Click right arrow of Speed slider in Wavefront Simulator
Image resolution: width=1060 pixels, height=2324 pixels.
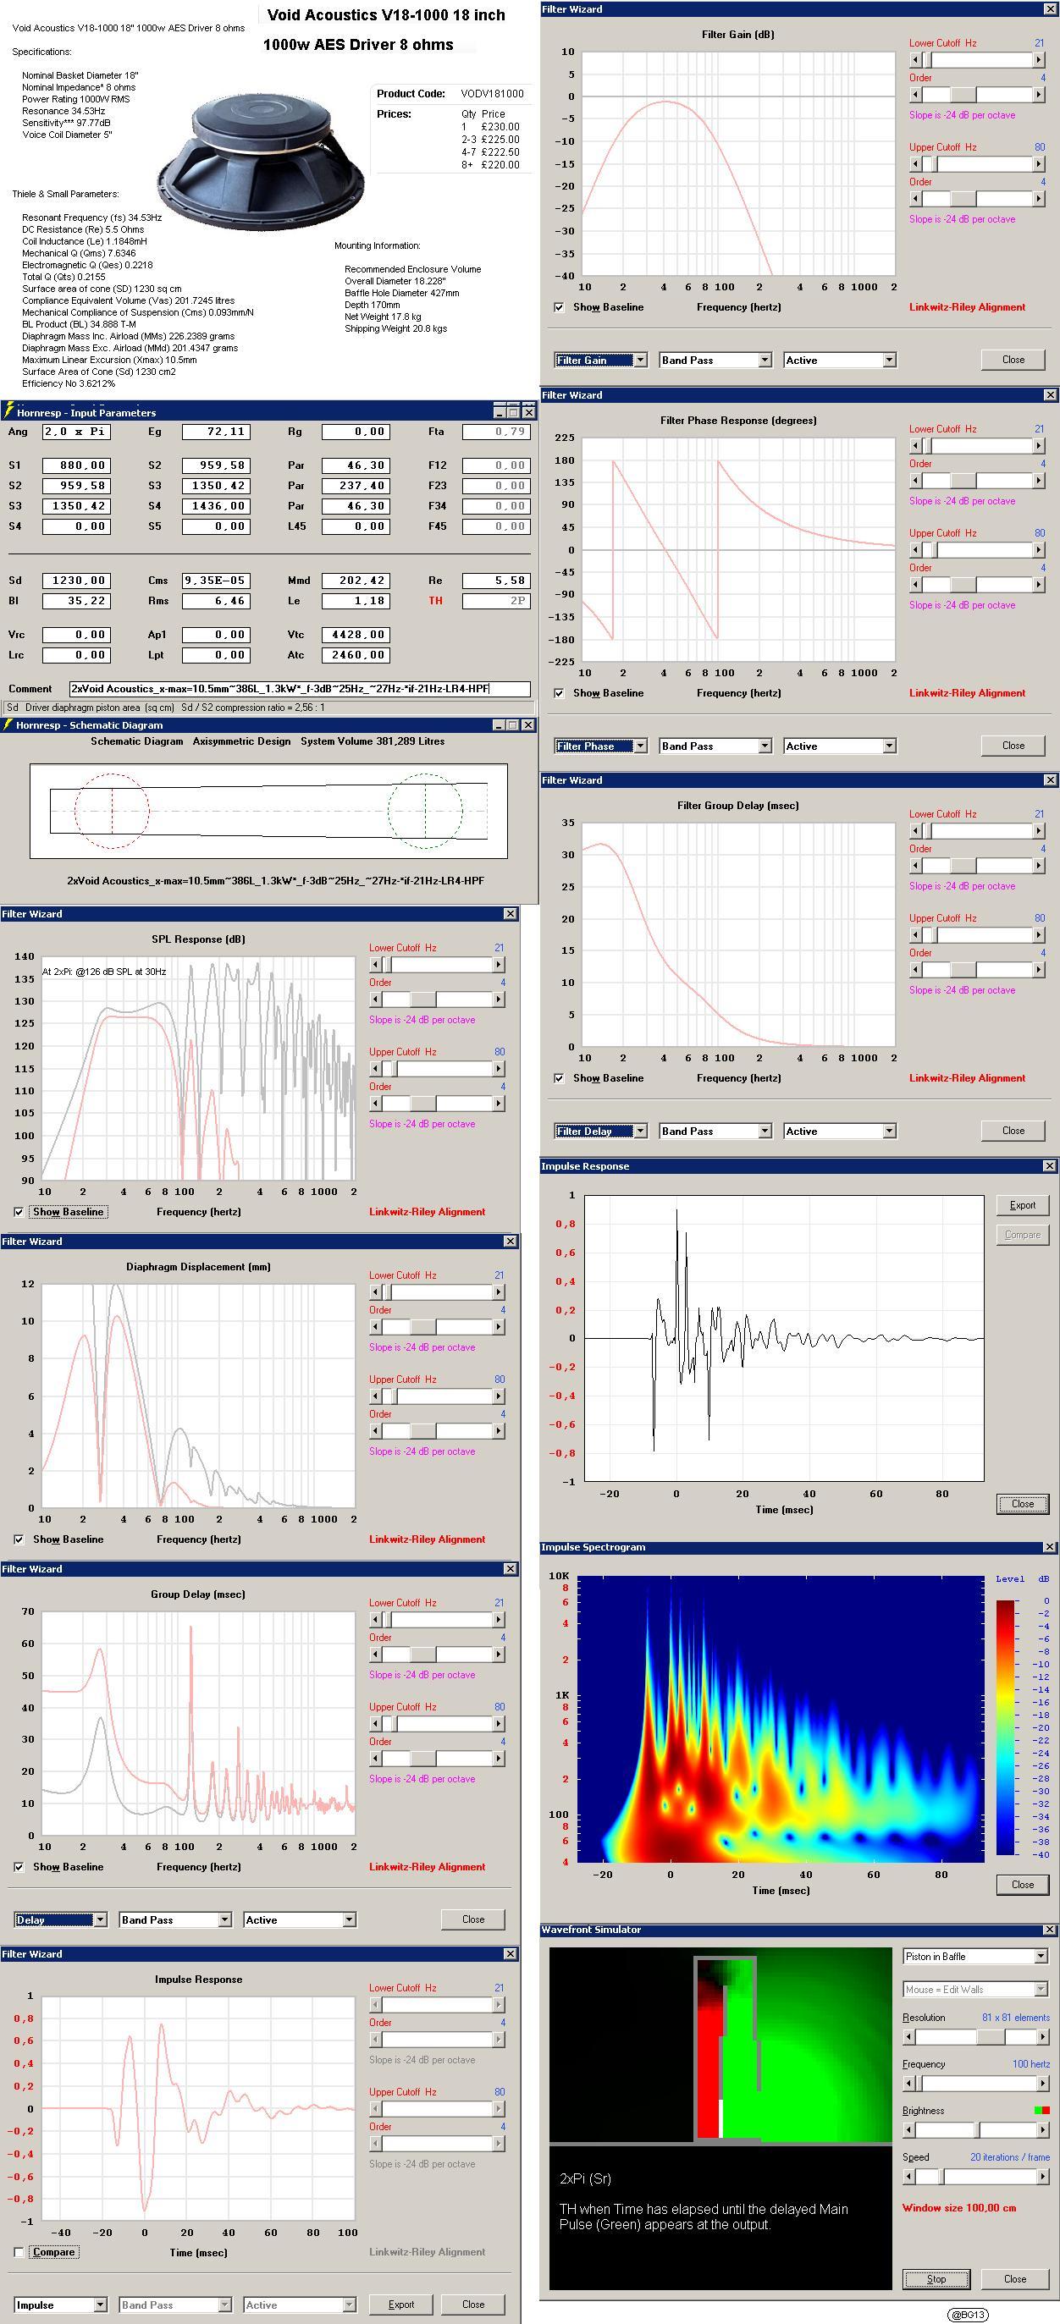(1042, 2177)
